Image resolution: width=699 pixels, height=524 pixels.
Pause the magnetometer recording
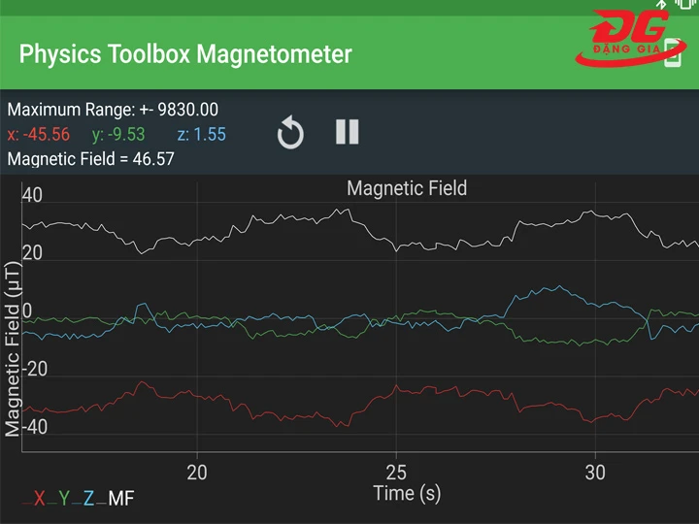[x=347, y=132]
